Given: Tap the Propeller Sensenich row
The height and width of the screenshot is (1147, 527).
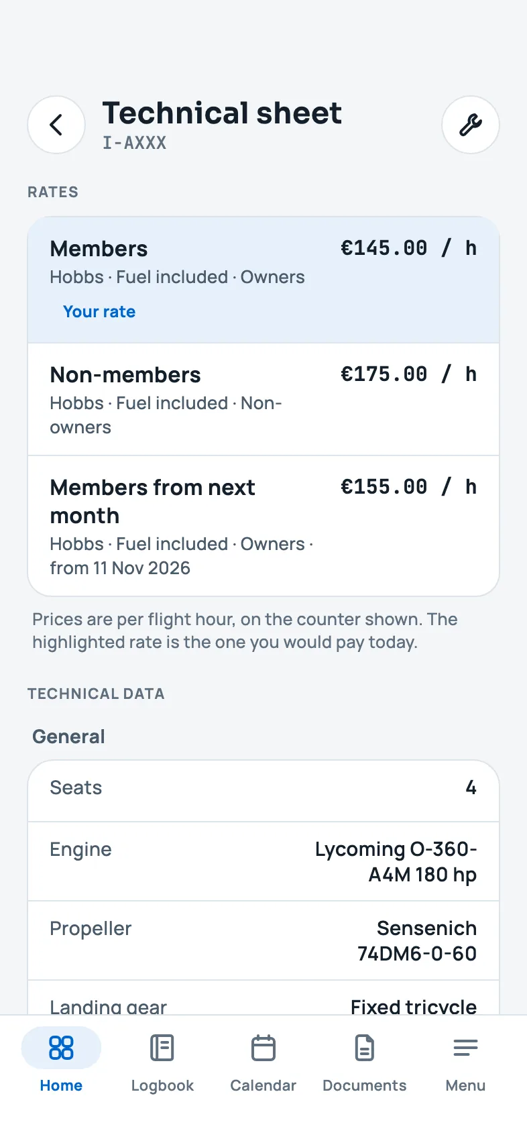Looking at the screenshot, I should pyautogui.click(x=263, y=940).
